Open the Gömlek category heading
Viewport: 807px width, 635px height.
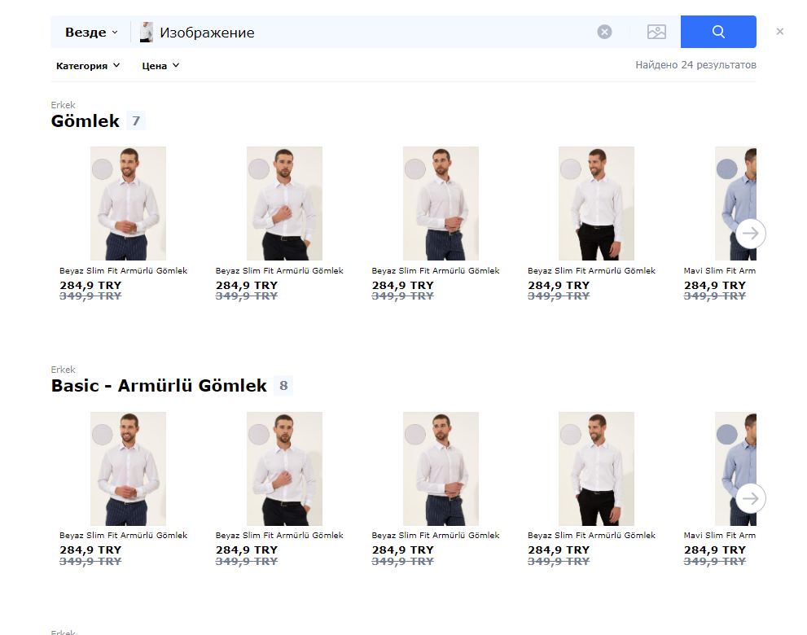(x=85, y=121)
